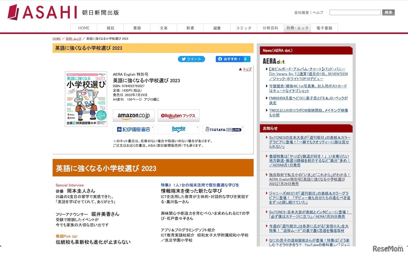
Task: Open the 選書 navigation tab
Action: (x=217, y=28)
